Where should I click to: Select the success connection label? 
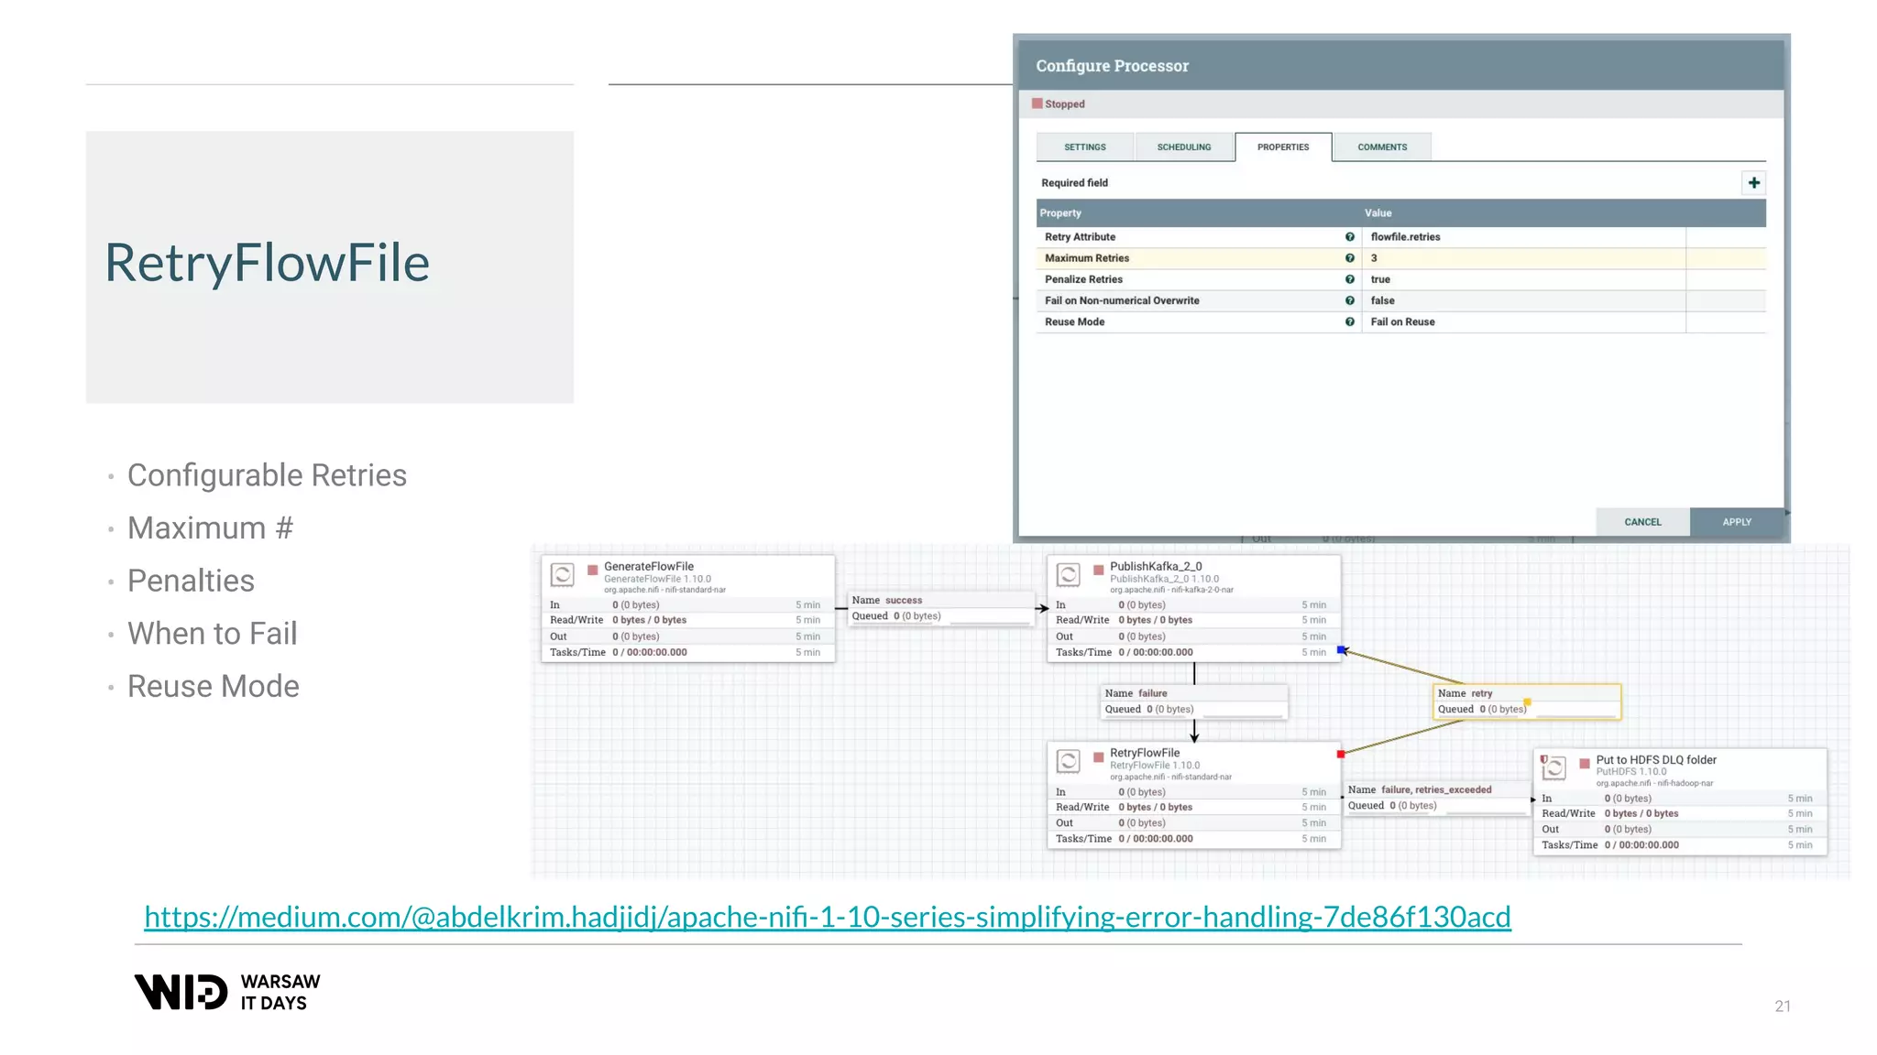click(x=941, y=608)
